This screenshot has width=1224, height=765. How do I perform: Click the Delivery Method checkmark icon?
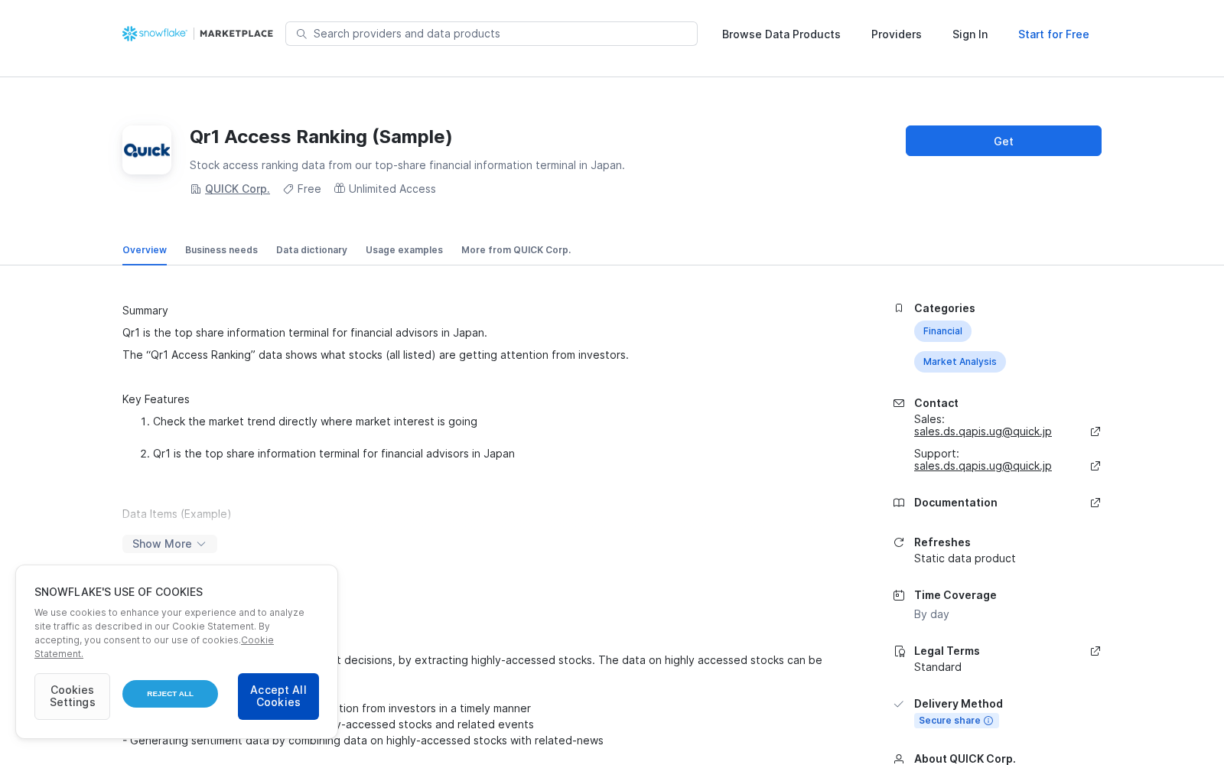click(899, 704)
